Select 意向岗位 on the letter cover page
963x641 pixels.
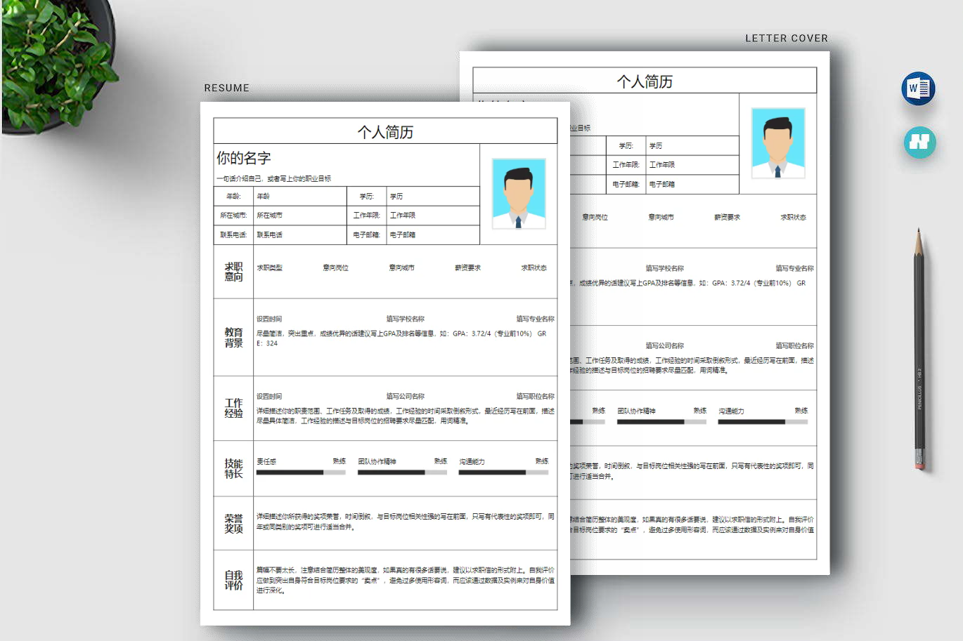595,217
